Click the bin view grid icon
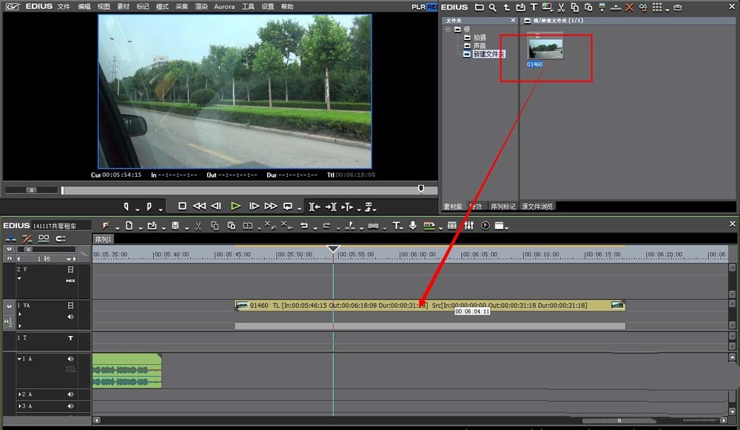 [656, 7]
